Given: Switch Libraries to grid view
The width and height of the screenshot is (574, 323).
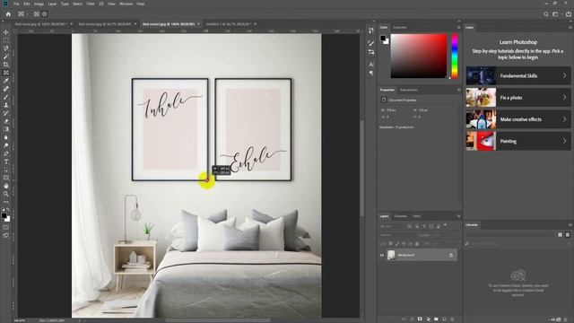Looking at the screenshot, I should coord(560,235).
